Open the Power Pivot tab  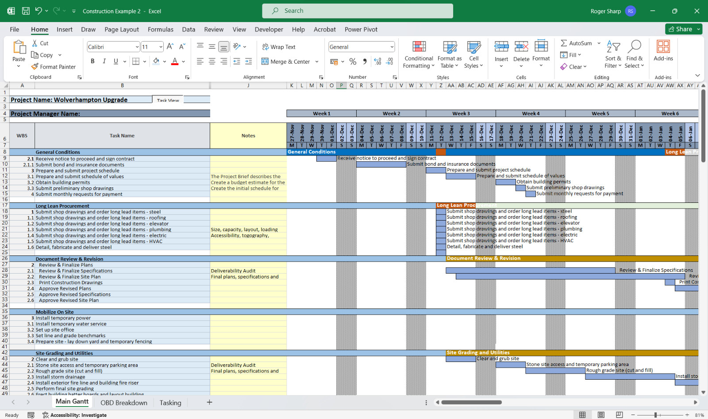pos(361,30)
